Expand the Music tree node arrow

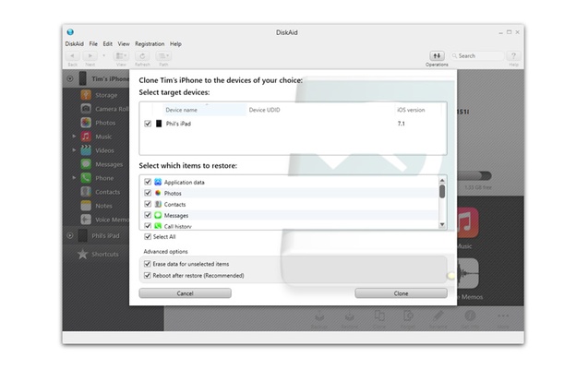click(x=74, y=137)
